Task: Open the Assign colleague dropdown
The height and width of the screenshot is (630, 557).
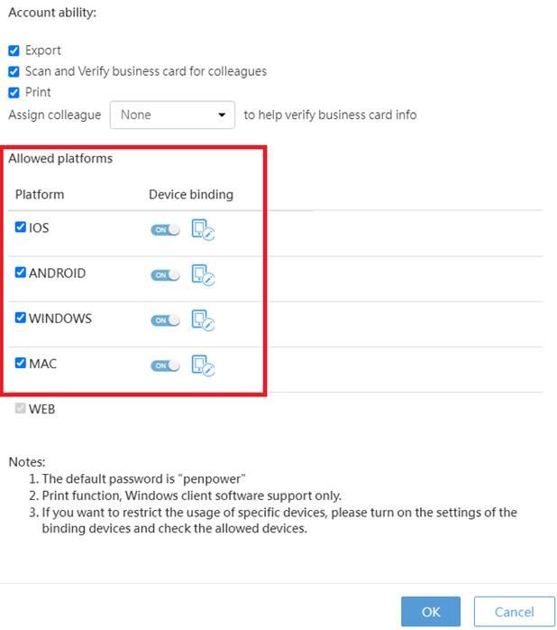Action: [x=172, y=115]
